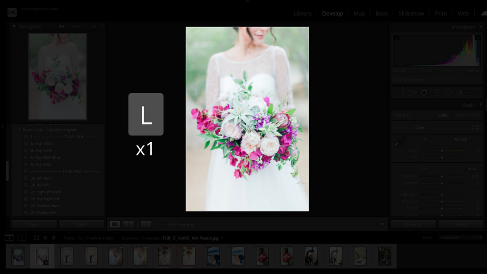Viewport: 487px width, 274px height.
Task: Collapse the Navigator panel
Action: [14, 27]
